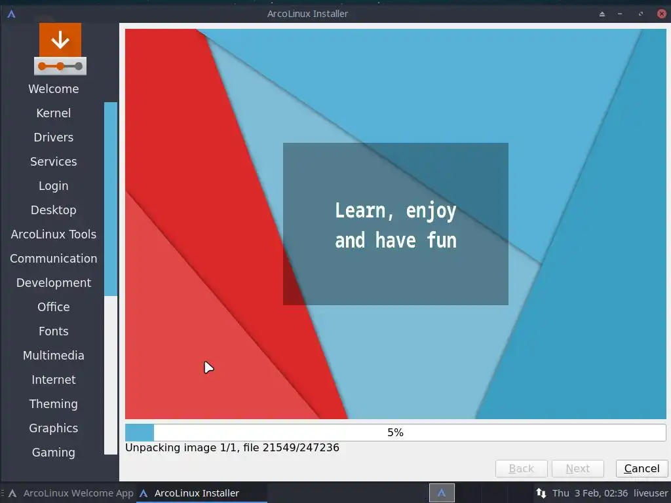Screen dimensions: 671x503
Task: Open the Fonts step in the sidebar
Action: [54, 331]
